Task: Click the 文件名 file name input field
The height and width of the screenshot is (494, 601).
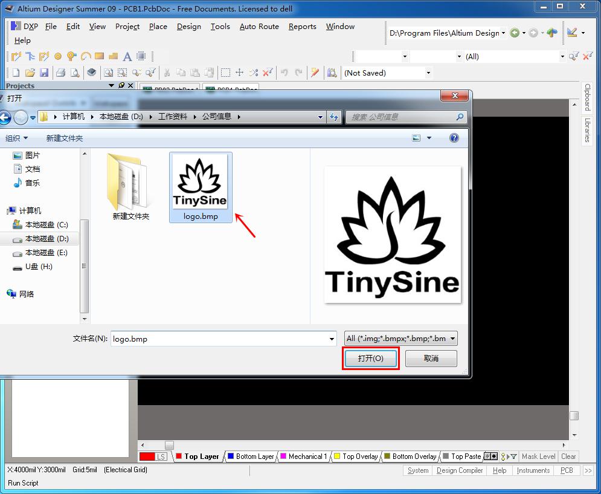Action: click(223, 339)
